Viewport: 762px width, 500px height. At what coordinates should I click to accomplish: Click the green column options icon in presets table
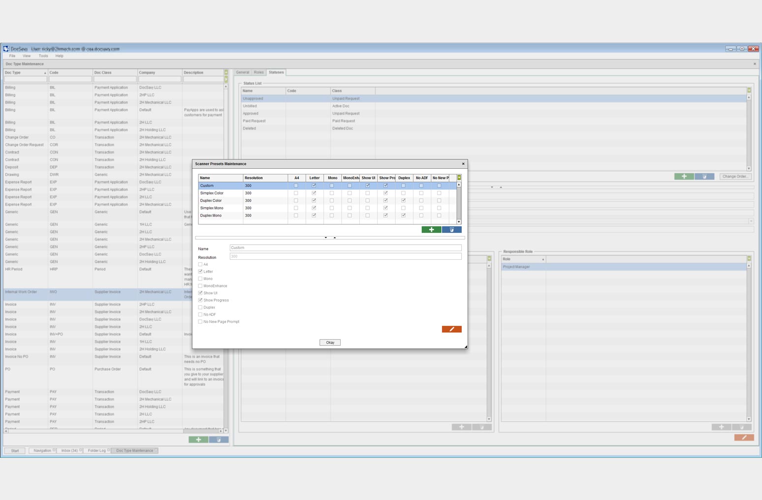pos(459,178)
